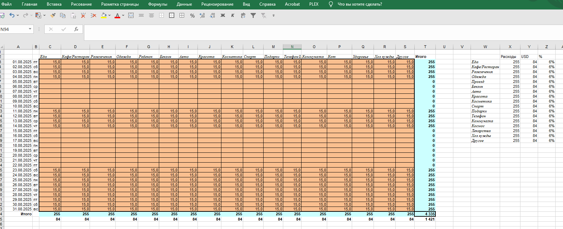563x229 pixels.
Task: Toggle bold formatting Ж button
Action: [223, 15]
